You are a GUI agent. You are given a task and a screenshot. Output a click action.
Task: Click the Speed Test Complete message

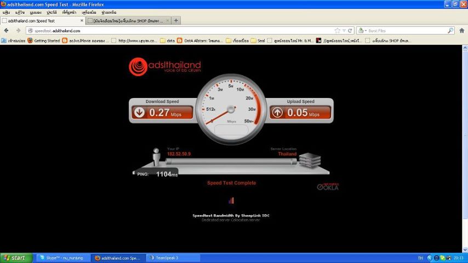[231, 183]
